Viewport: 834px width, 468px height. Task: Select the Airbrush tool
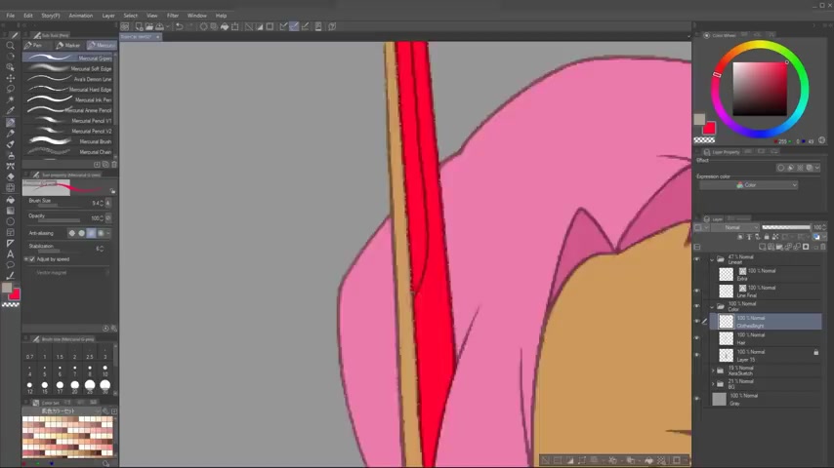click(10, 155)
